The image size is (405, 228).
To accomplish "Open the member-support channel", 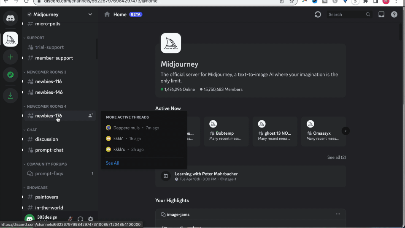I will 60,58.
